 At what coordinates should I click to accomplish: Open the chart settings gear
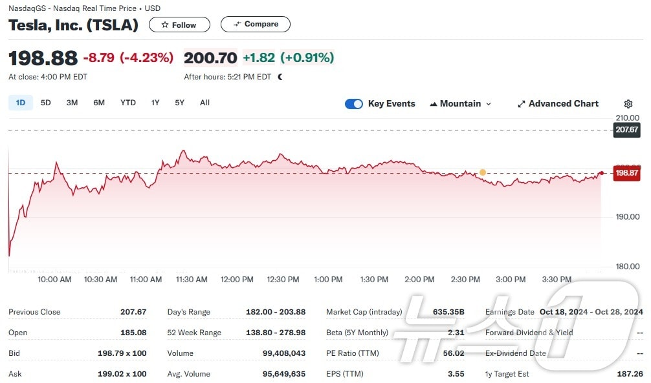coord(628,103)
